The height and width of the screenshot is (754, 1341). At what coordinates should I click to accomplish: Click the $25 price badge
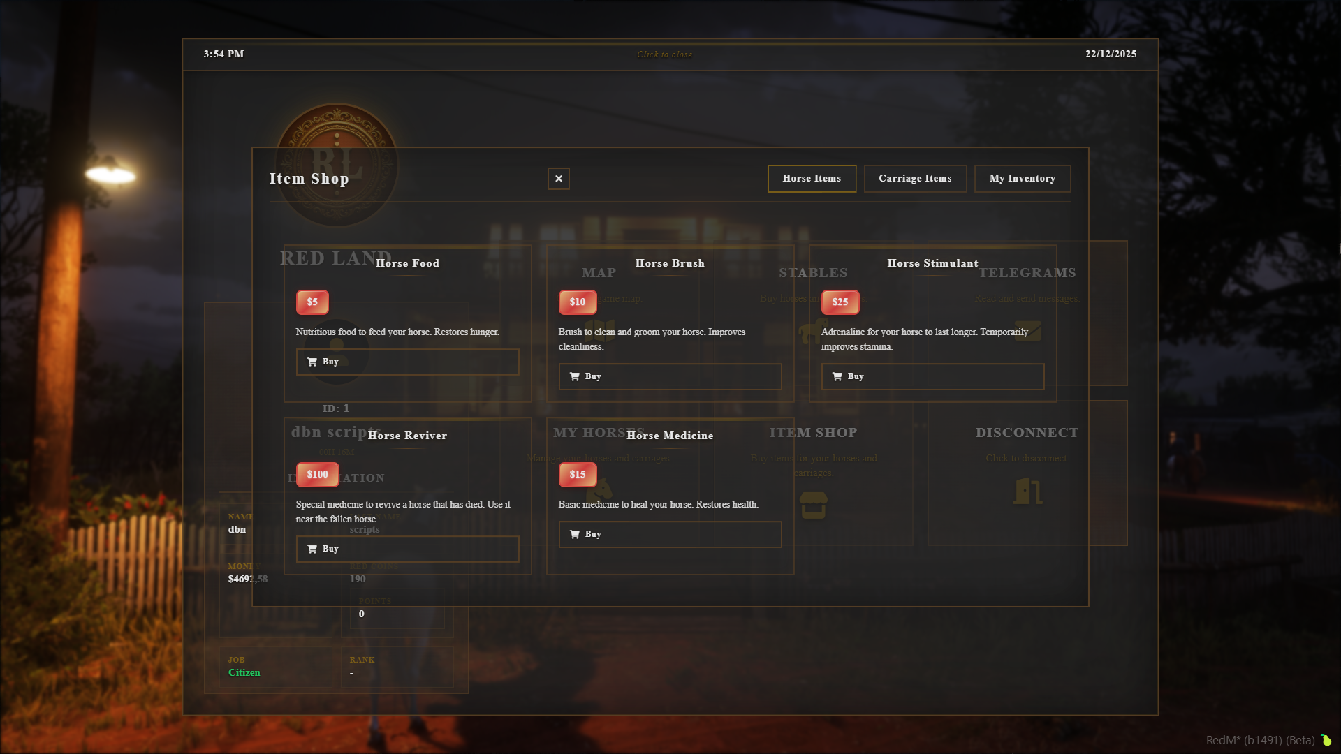click(x=840, y=302)
